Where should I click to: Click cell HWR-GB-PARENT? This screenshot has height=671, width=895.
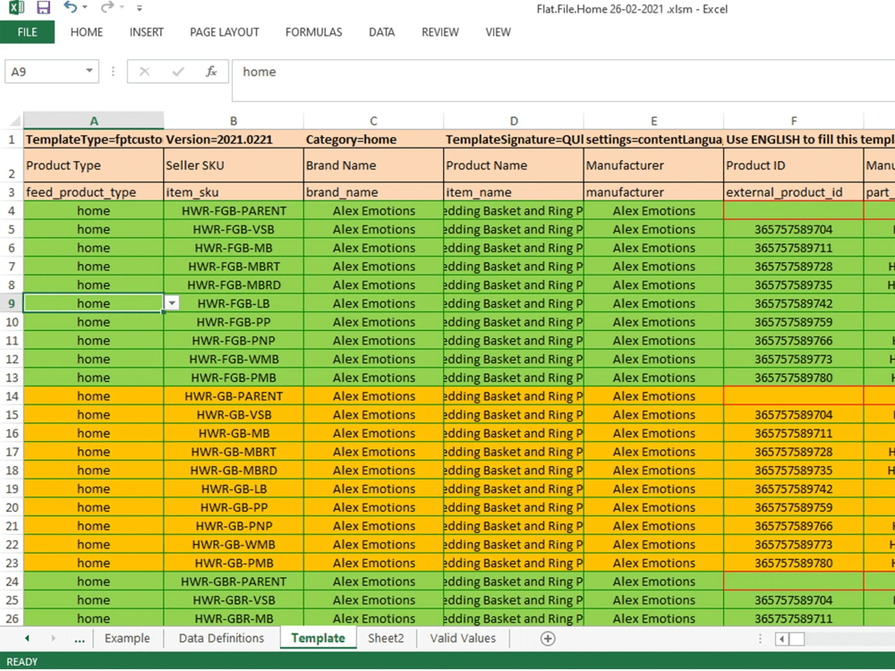click(234, 396)
